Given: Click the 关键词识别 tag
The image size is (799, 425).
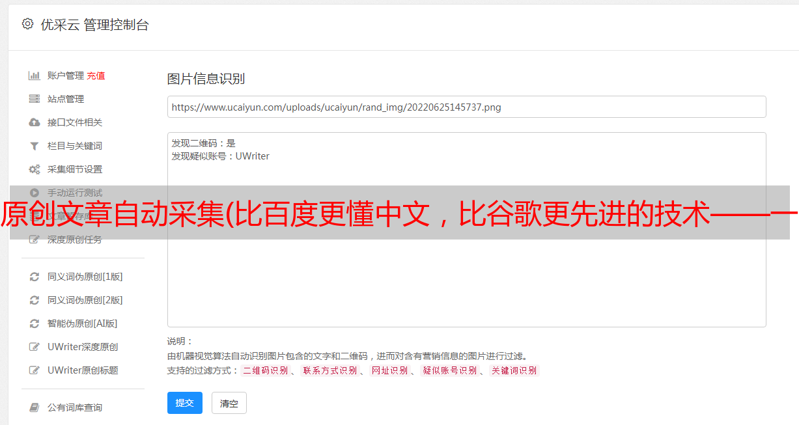Looking at the screenshot, I should pyautogui.click(x=514, y=370).
